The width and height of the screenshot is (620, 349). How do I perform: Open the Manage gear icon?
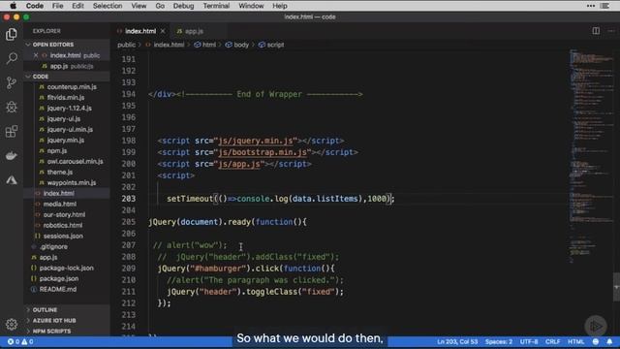[x=12, y=325]
